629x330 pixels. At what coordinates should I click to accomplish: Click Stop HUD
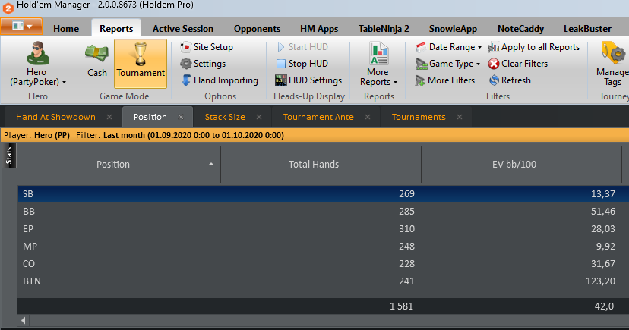[x=302, y=64]
